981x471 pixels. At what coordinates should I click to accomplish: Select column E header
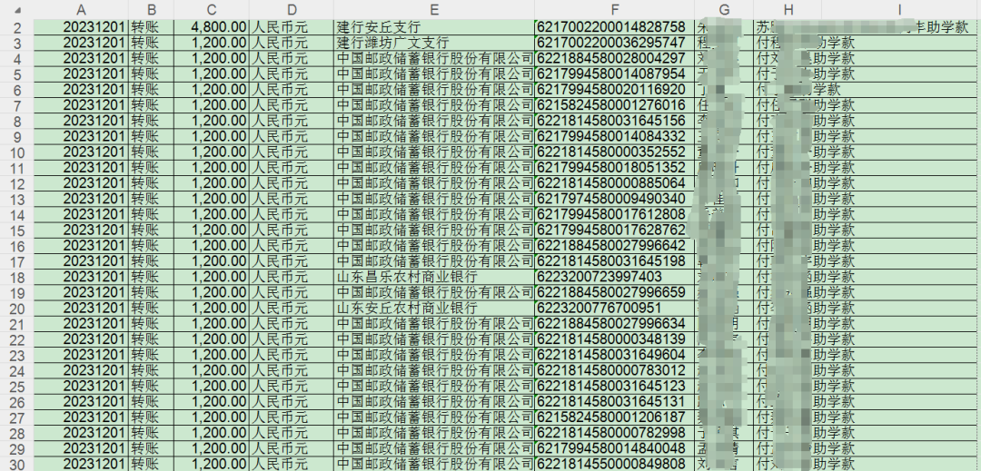click(434, 10)
